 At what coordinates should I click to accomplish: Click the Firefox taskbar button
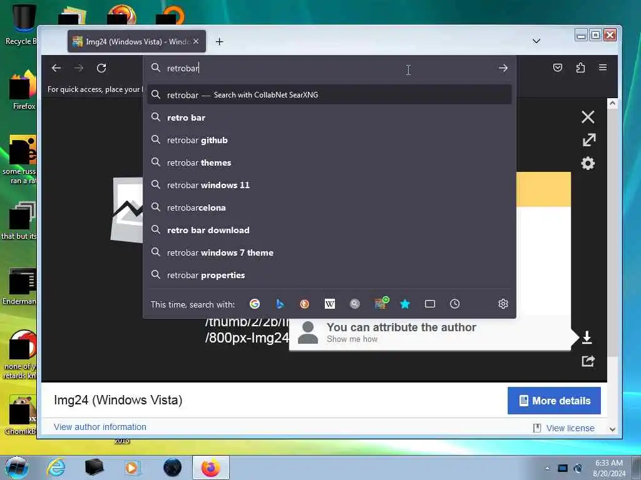[x=210, y=467]
